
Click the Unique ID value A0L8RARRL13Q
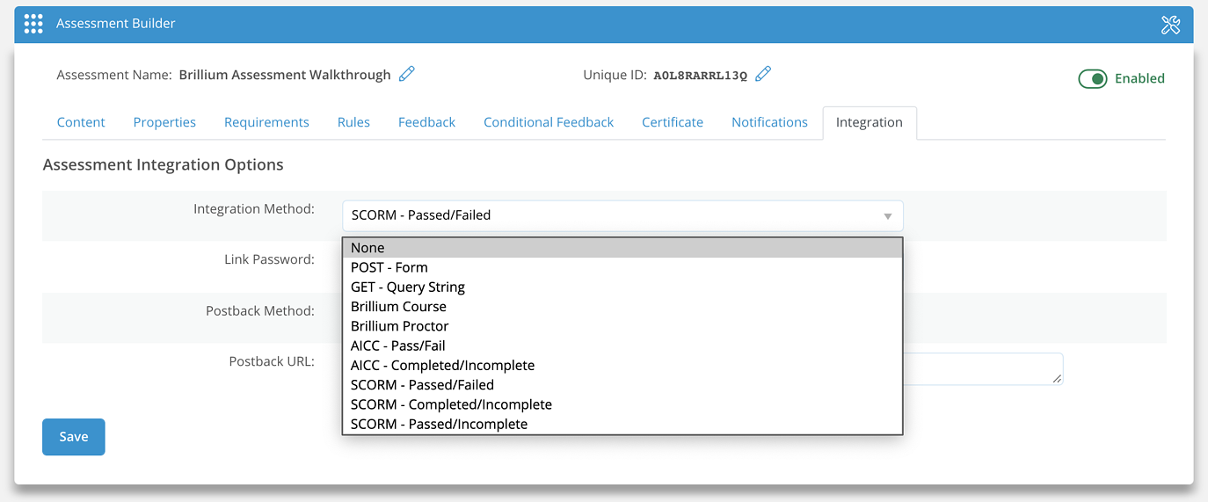tap(700, 76)
